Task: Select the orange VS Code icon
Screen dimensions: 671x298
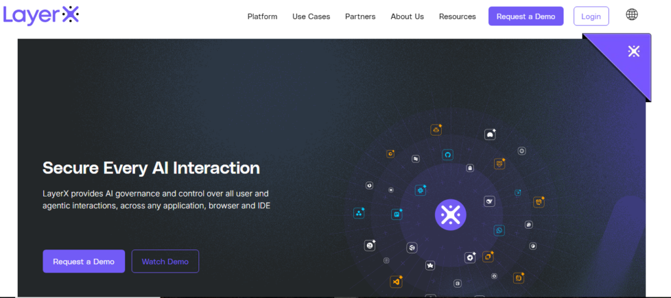Action: [x=396, y=282]
